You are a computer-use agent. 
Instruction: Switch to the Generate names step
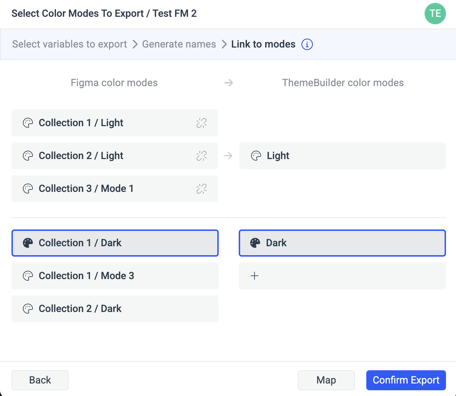[x=179, y=44]
